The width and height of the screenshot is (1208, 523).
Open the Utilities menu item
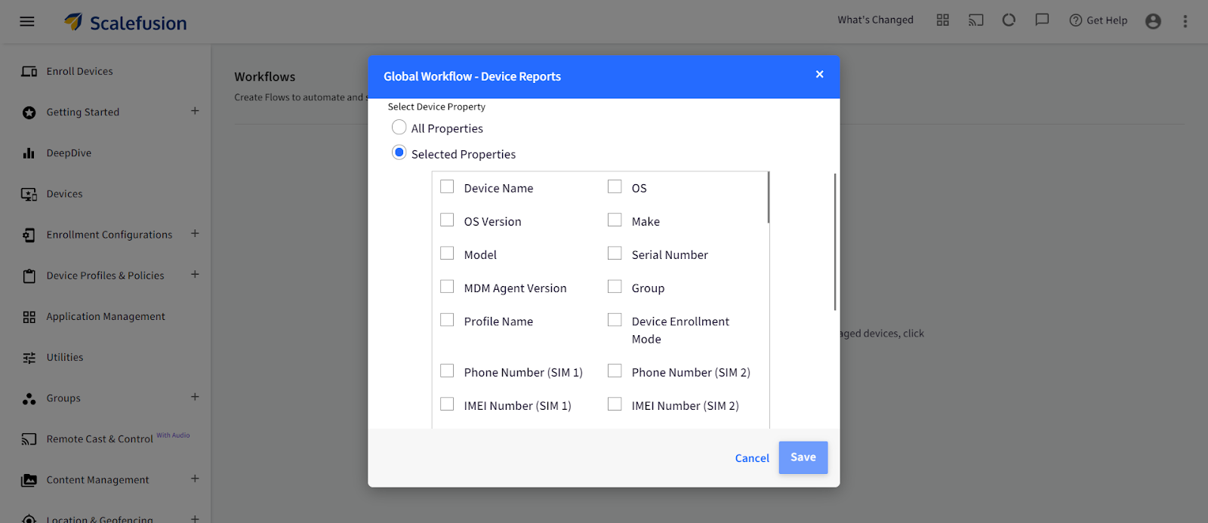65,358
